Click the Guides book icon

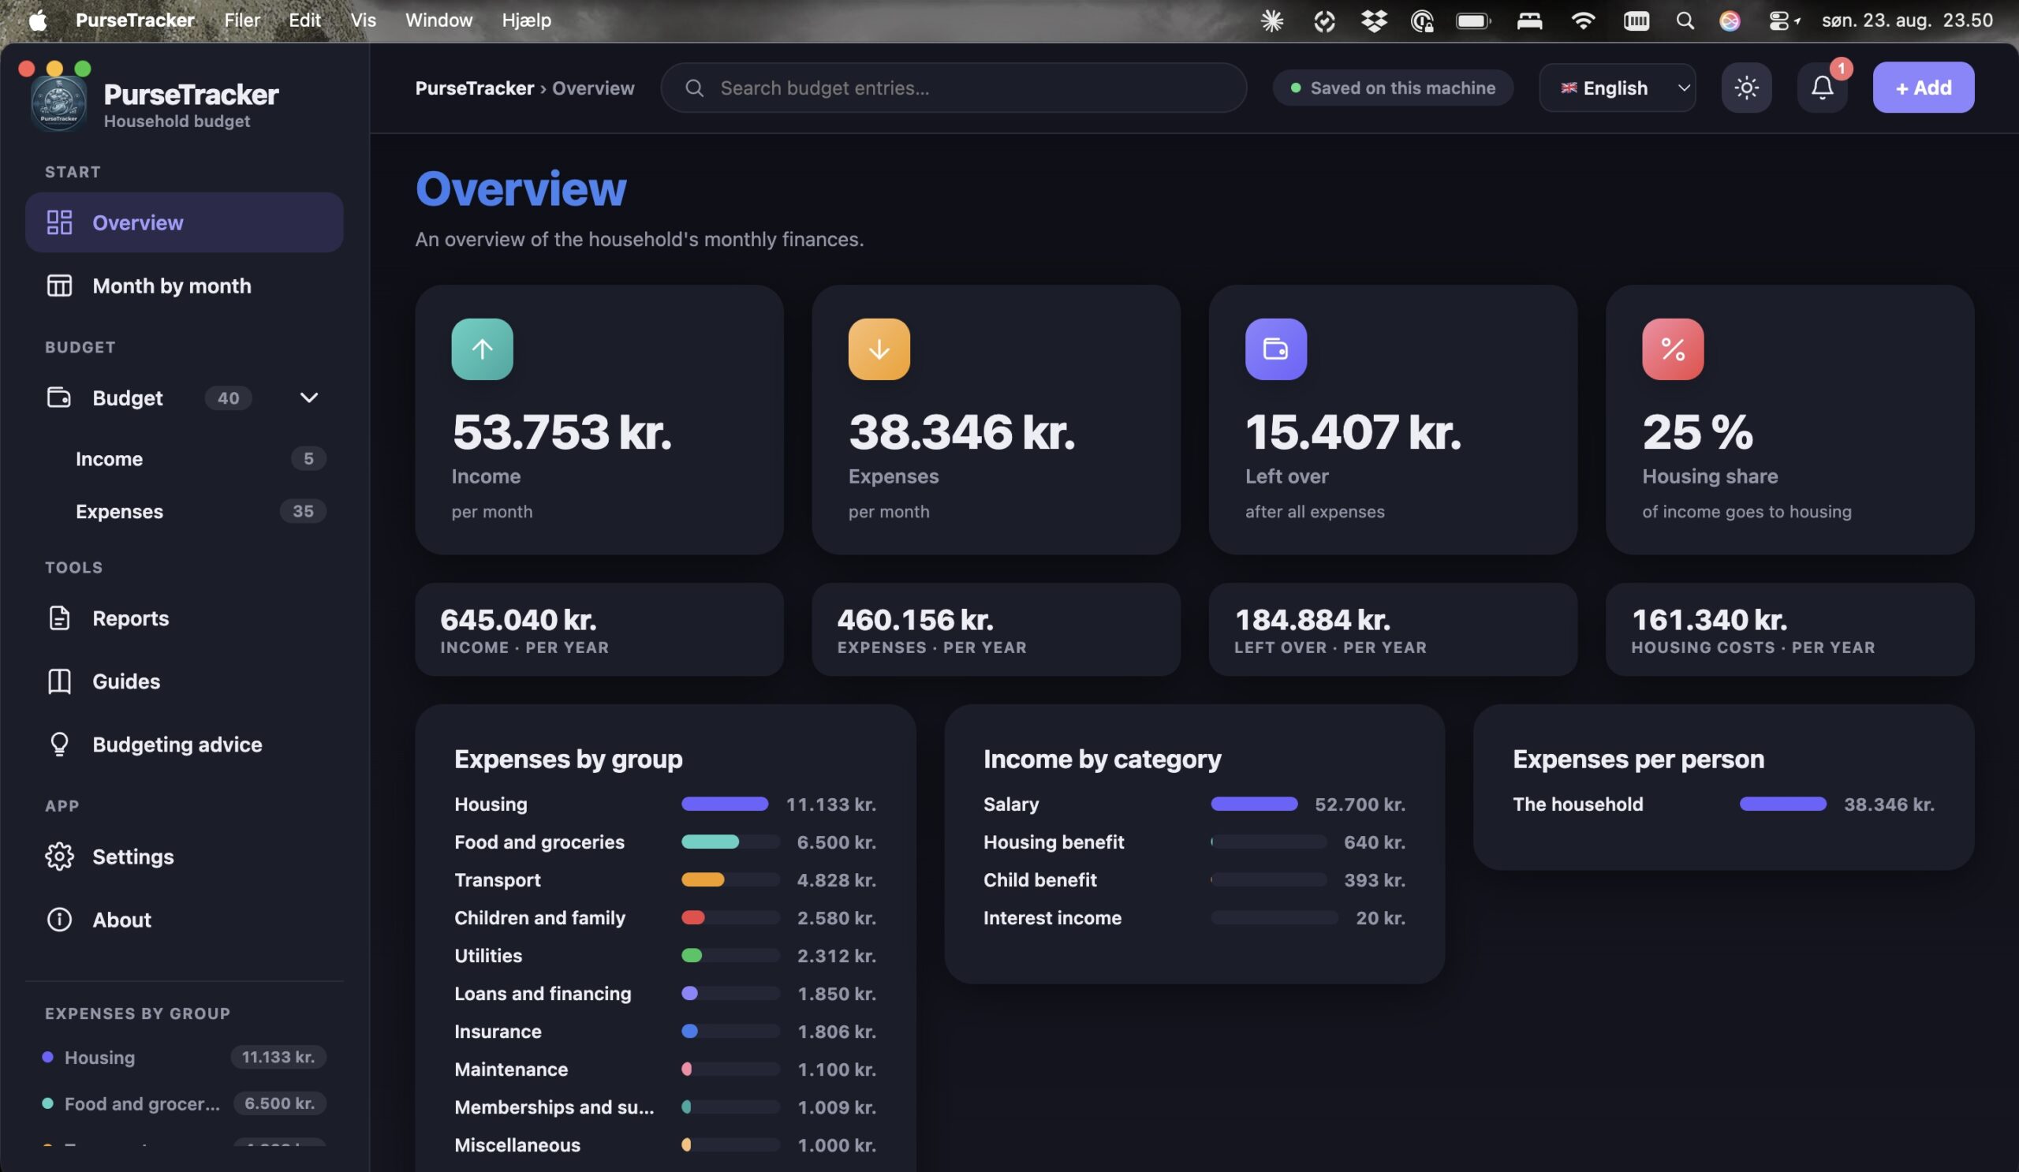59,681
